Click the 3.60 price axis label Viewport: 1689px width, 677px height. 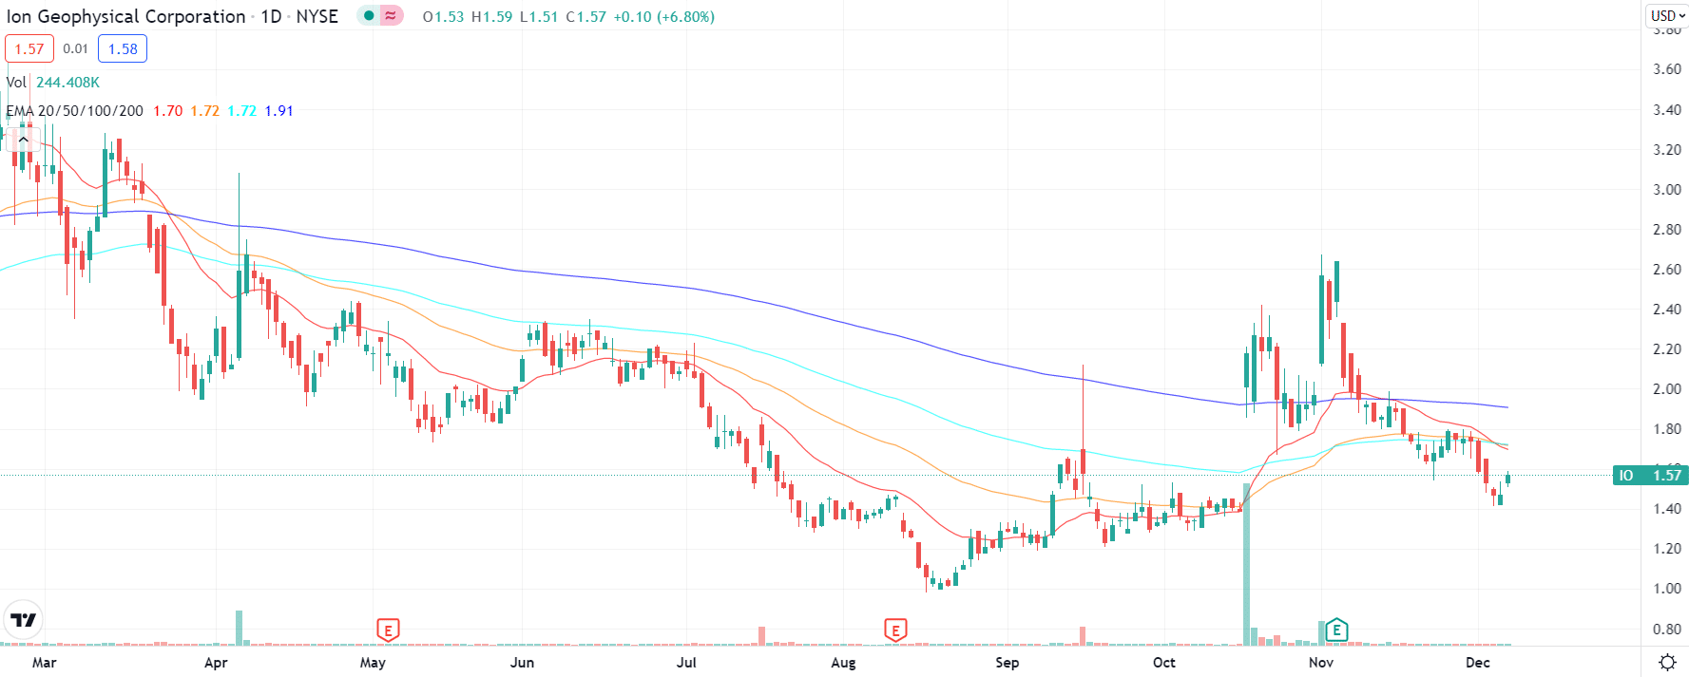click(1667, 69)
